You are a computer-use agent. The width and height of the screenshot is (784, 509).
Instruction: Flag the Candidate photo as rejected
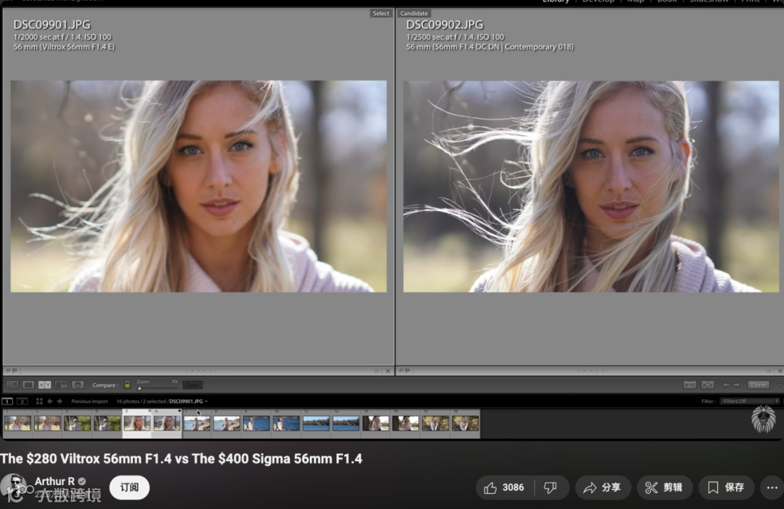(x=407, y=370)
